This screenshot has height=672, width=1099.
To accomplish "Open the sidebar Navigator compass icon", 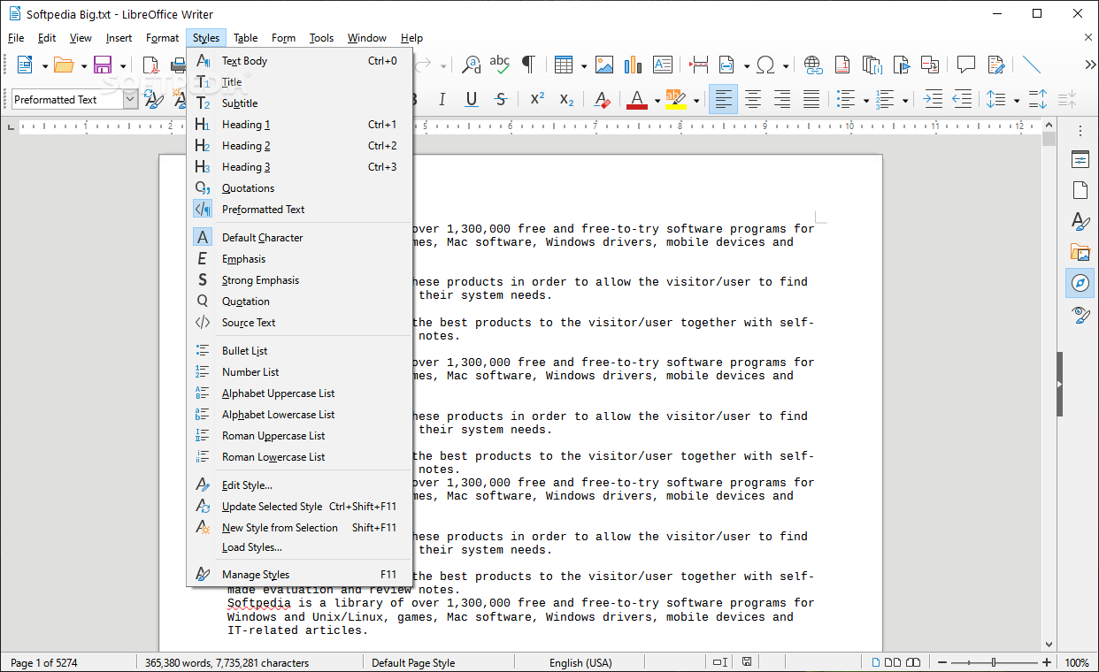I will tap(1080, 283).
